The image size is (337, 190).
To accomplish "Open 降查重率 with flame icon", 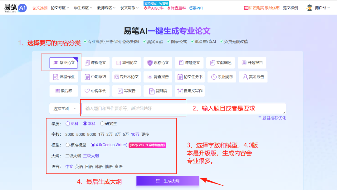I will click(x=176, y=8).
